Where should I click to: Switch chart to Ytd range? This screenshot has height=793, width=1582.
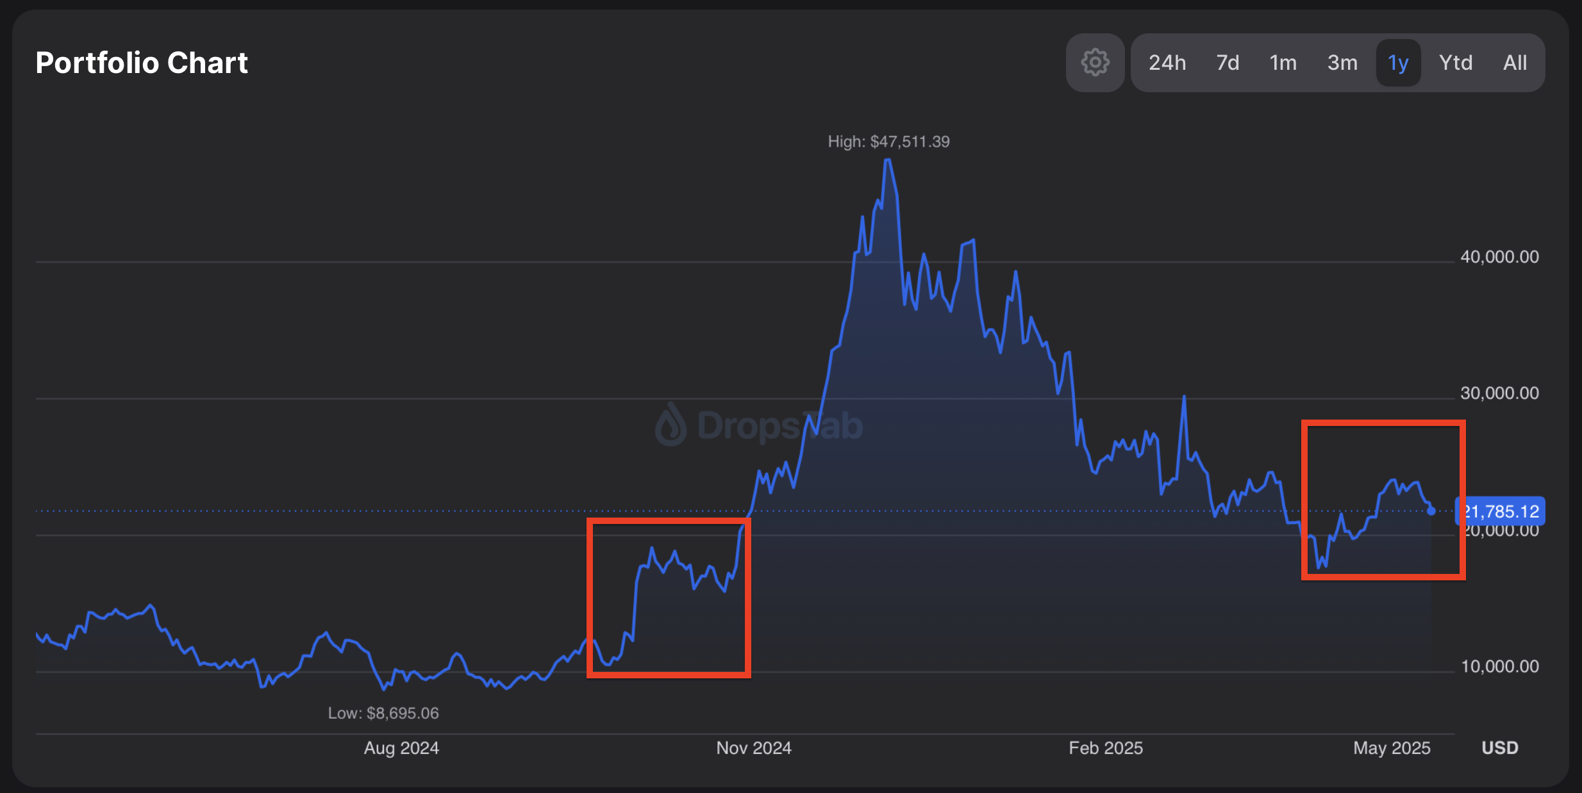[1456, 63]
